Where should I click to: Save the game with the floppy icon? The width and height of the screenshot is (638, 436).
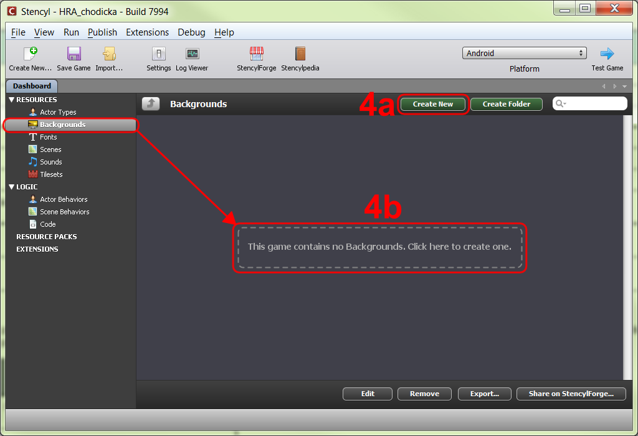click(x=74, y=54)
